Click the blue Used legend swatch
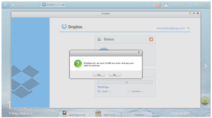212x118 pixels. tap(99, 91)
